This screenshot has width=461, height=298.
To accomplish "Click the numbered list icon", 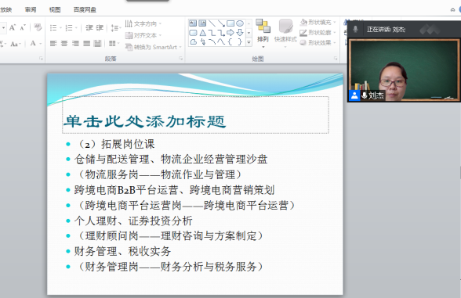I will click(x=69, y=28).
